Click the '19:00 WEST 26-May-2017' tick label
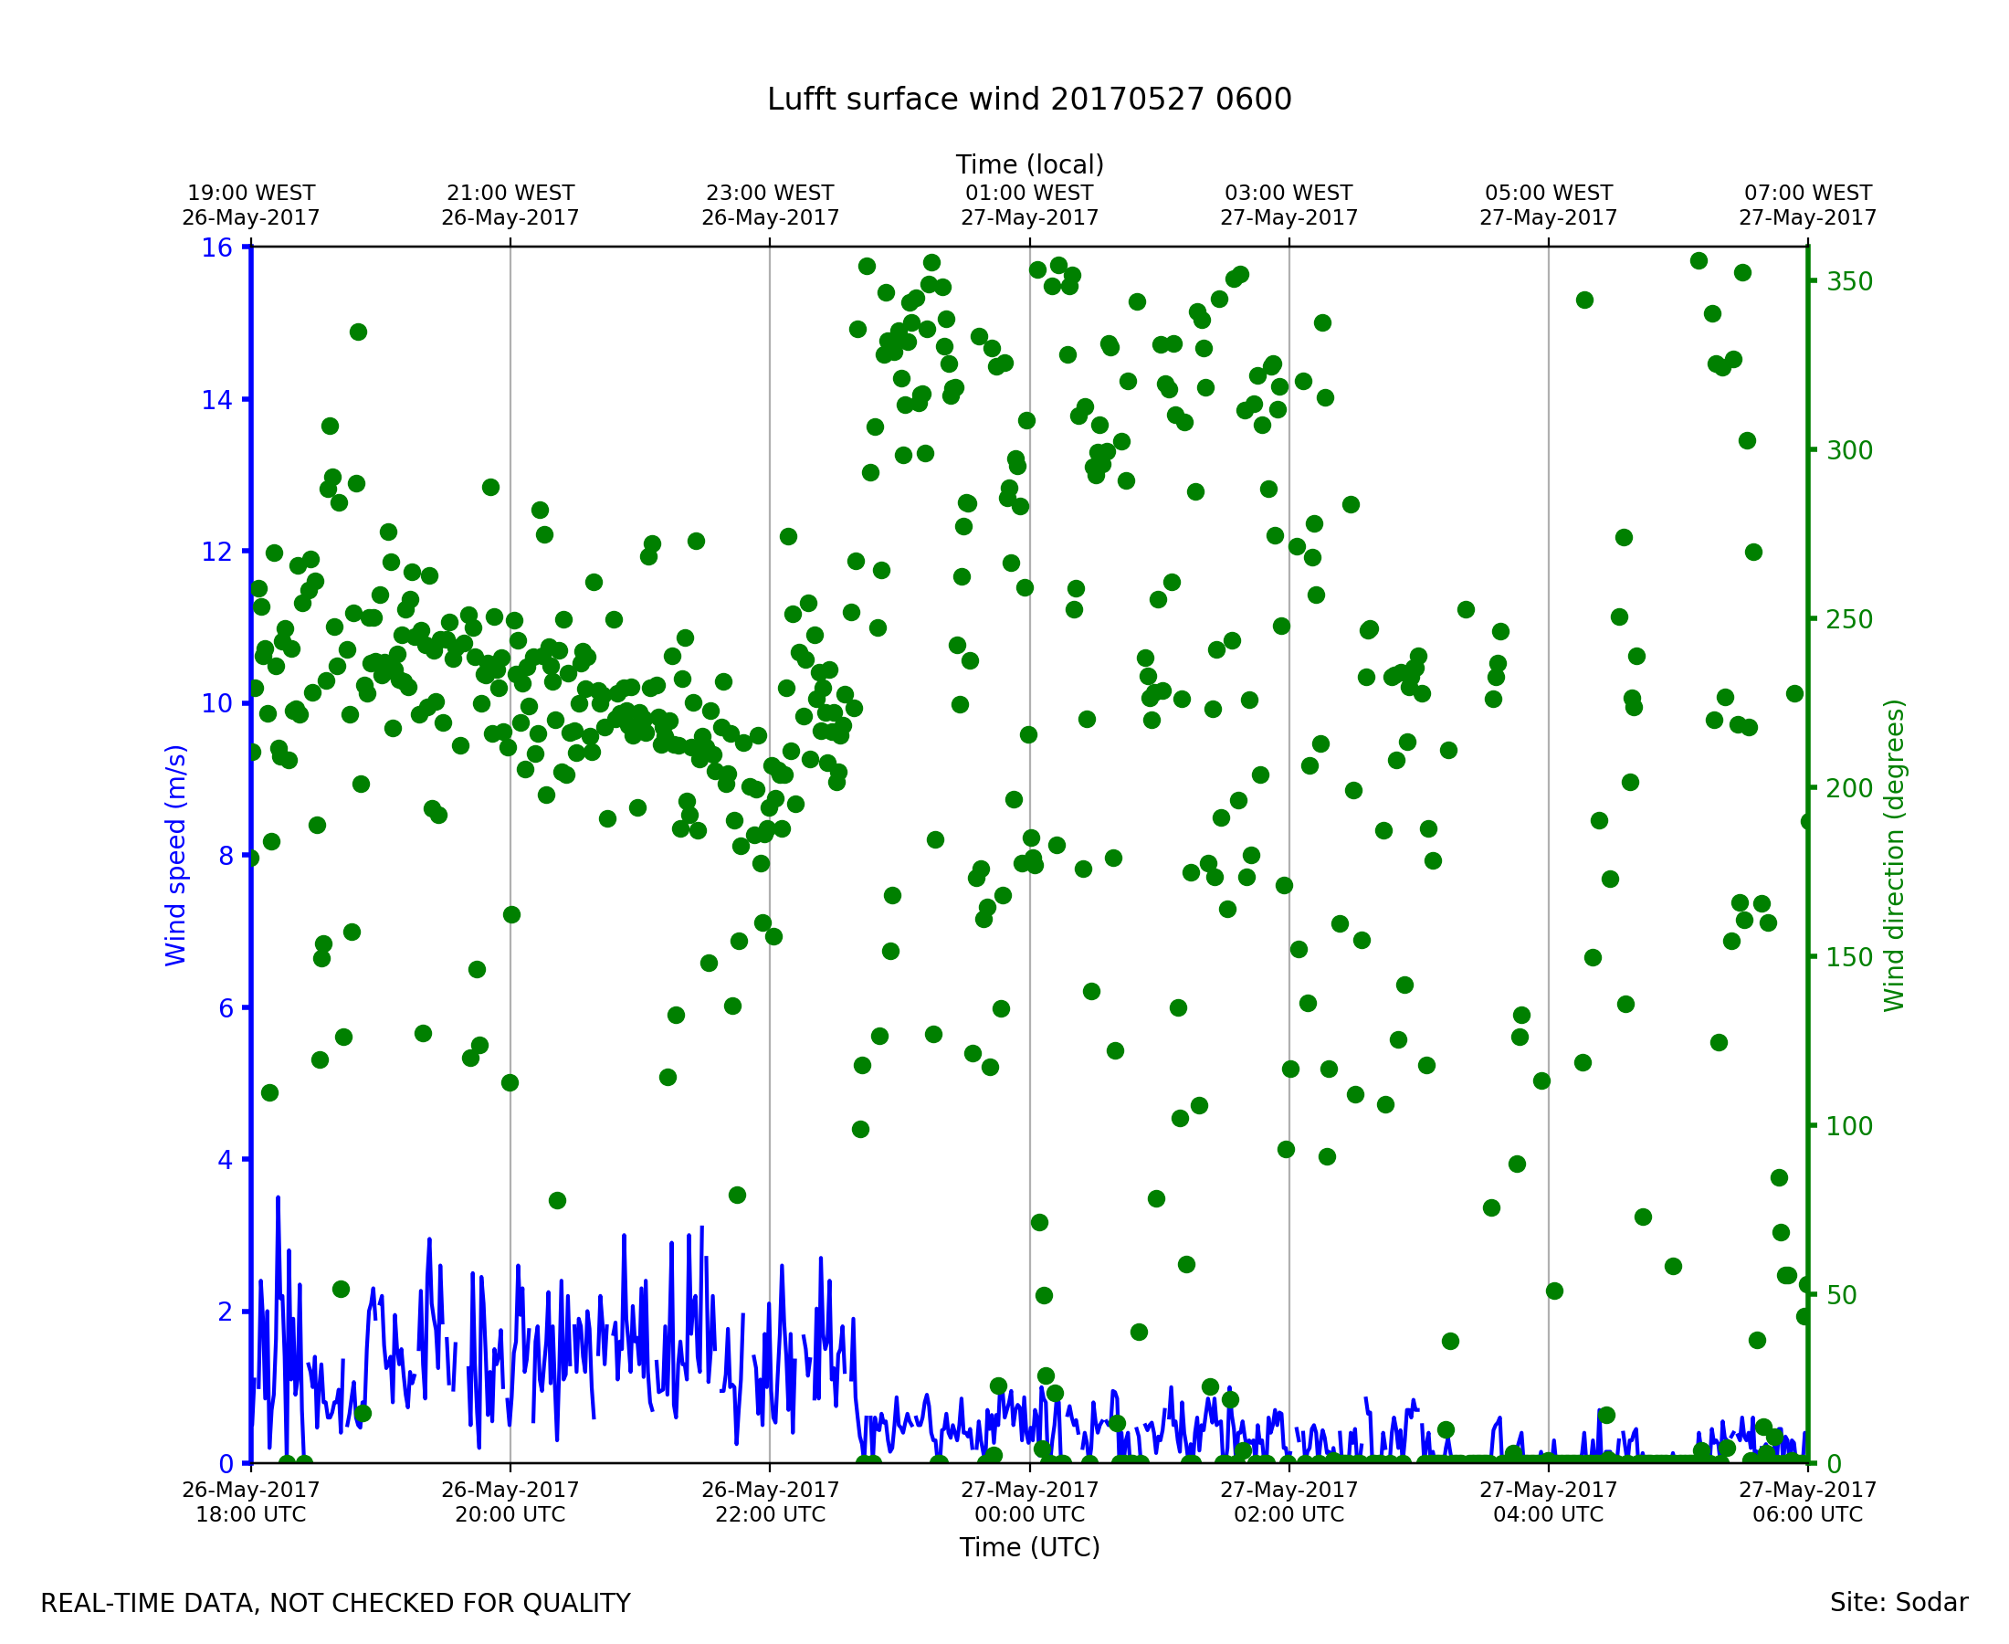This screenshot has width=2009, height=1644. 251,205
